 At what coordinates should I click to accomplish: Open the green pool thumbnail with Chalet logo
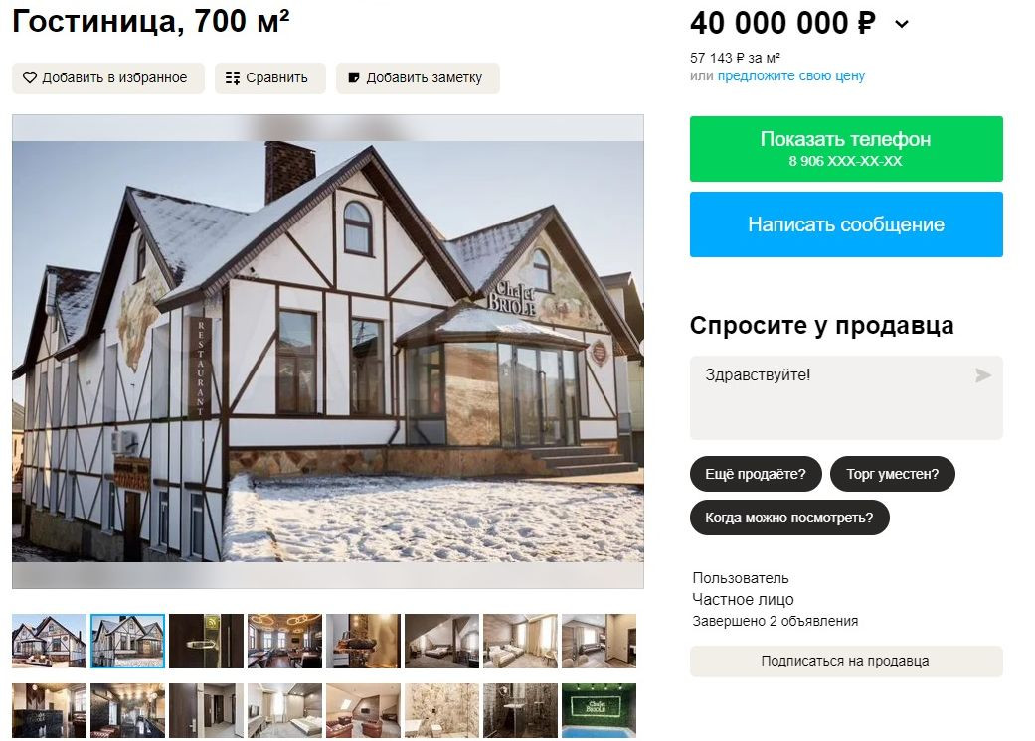click(x=599, y=710)
